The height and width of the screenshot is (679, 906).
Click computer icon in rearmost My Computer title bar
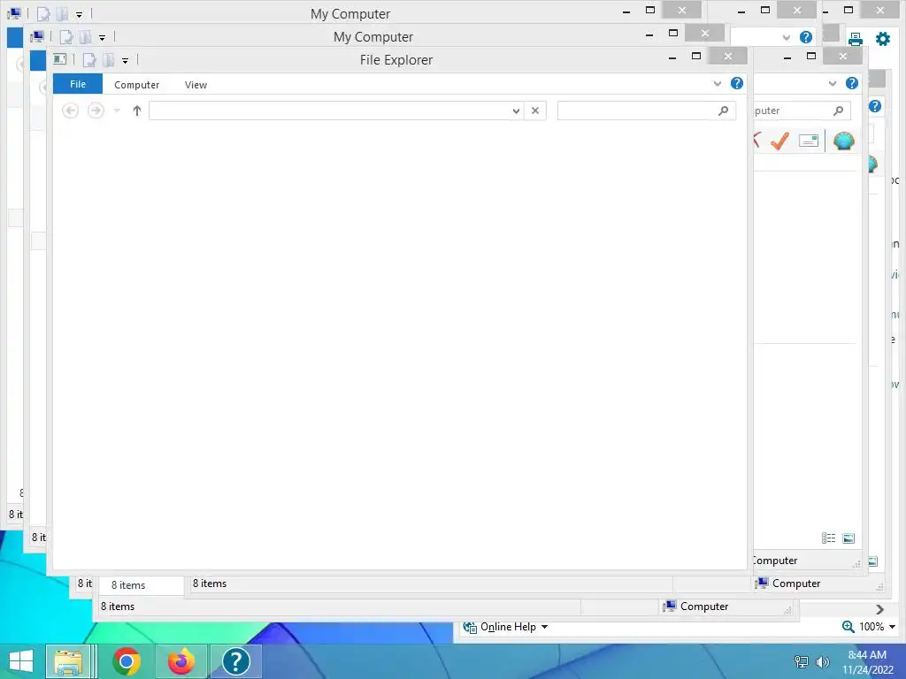[14, 12]
